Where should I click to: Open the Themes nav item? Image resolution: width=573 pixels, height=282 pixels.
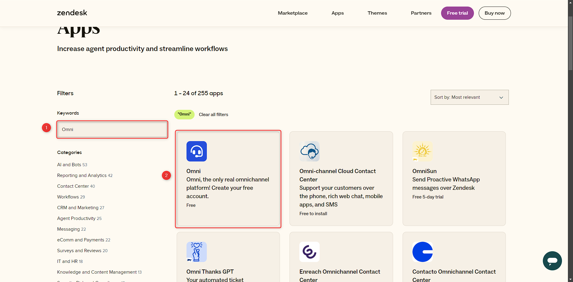377,13
